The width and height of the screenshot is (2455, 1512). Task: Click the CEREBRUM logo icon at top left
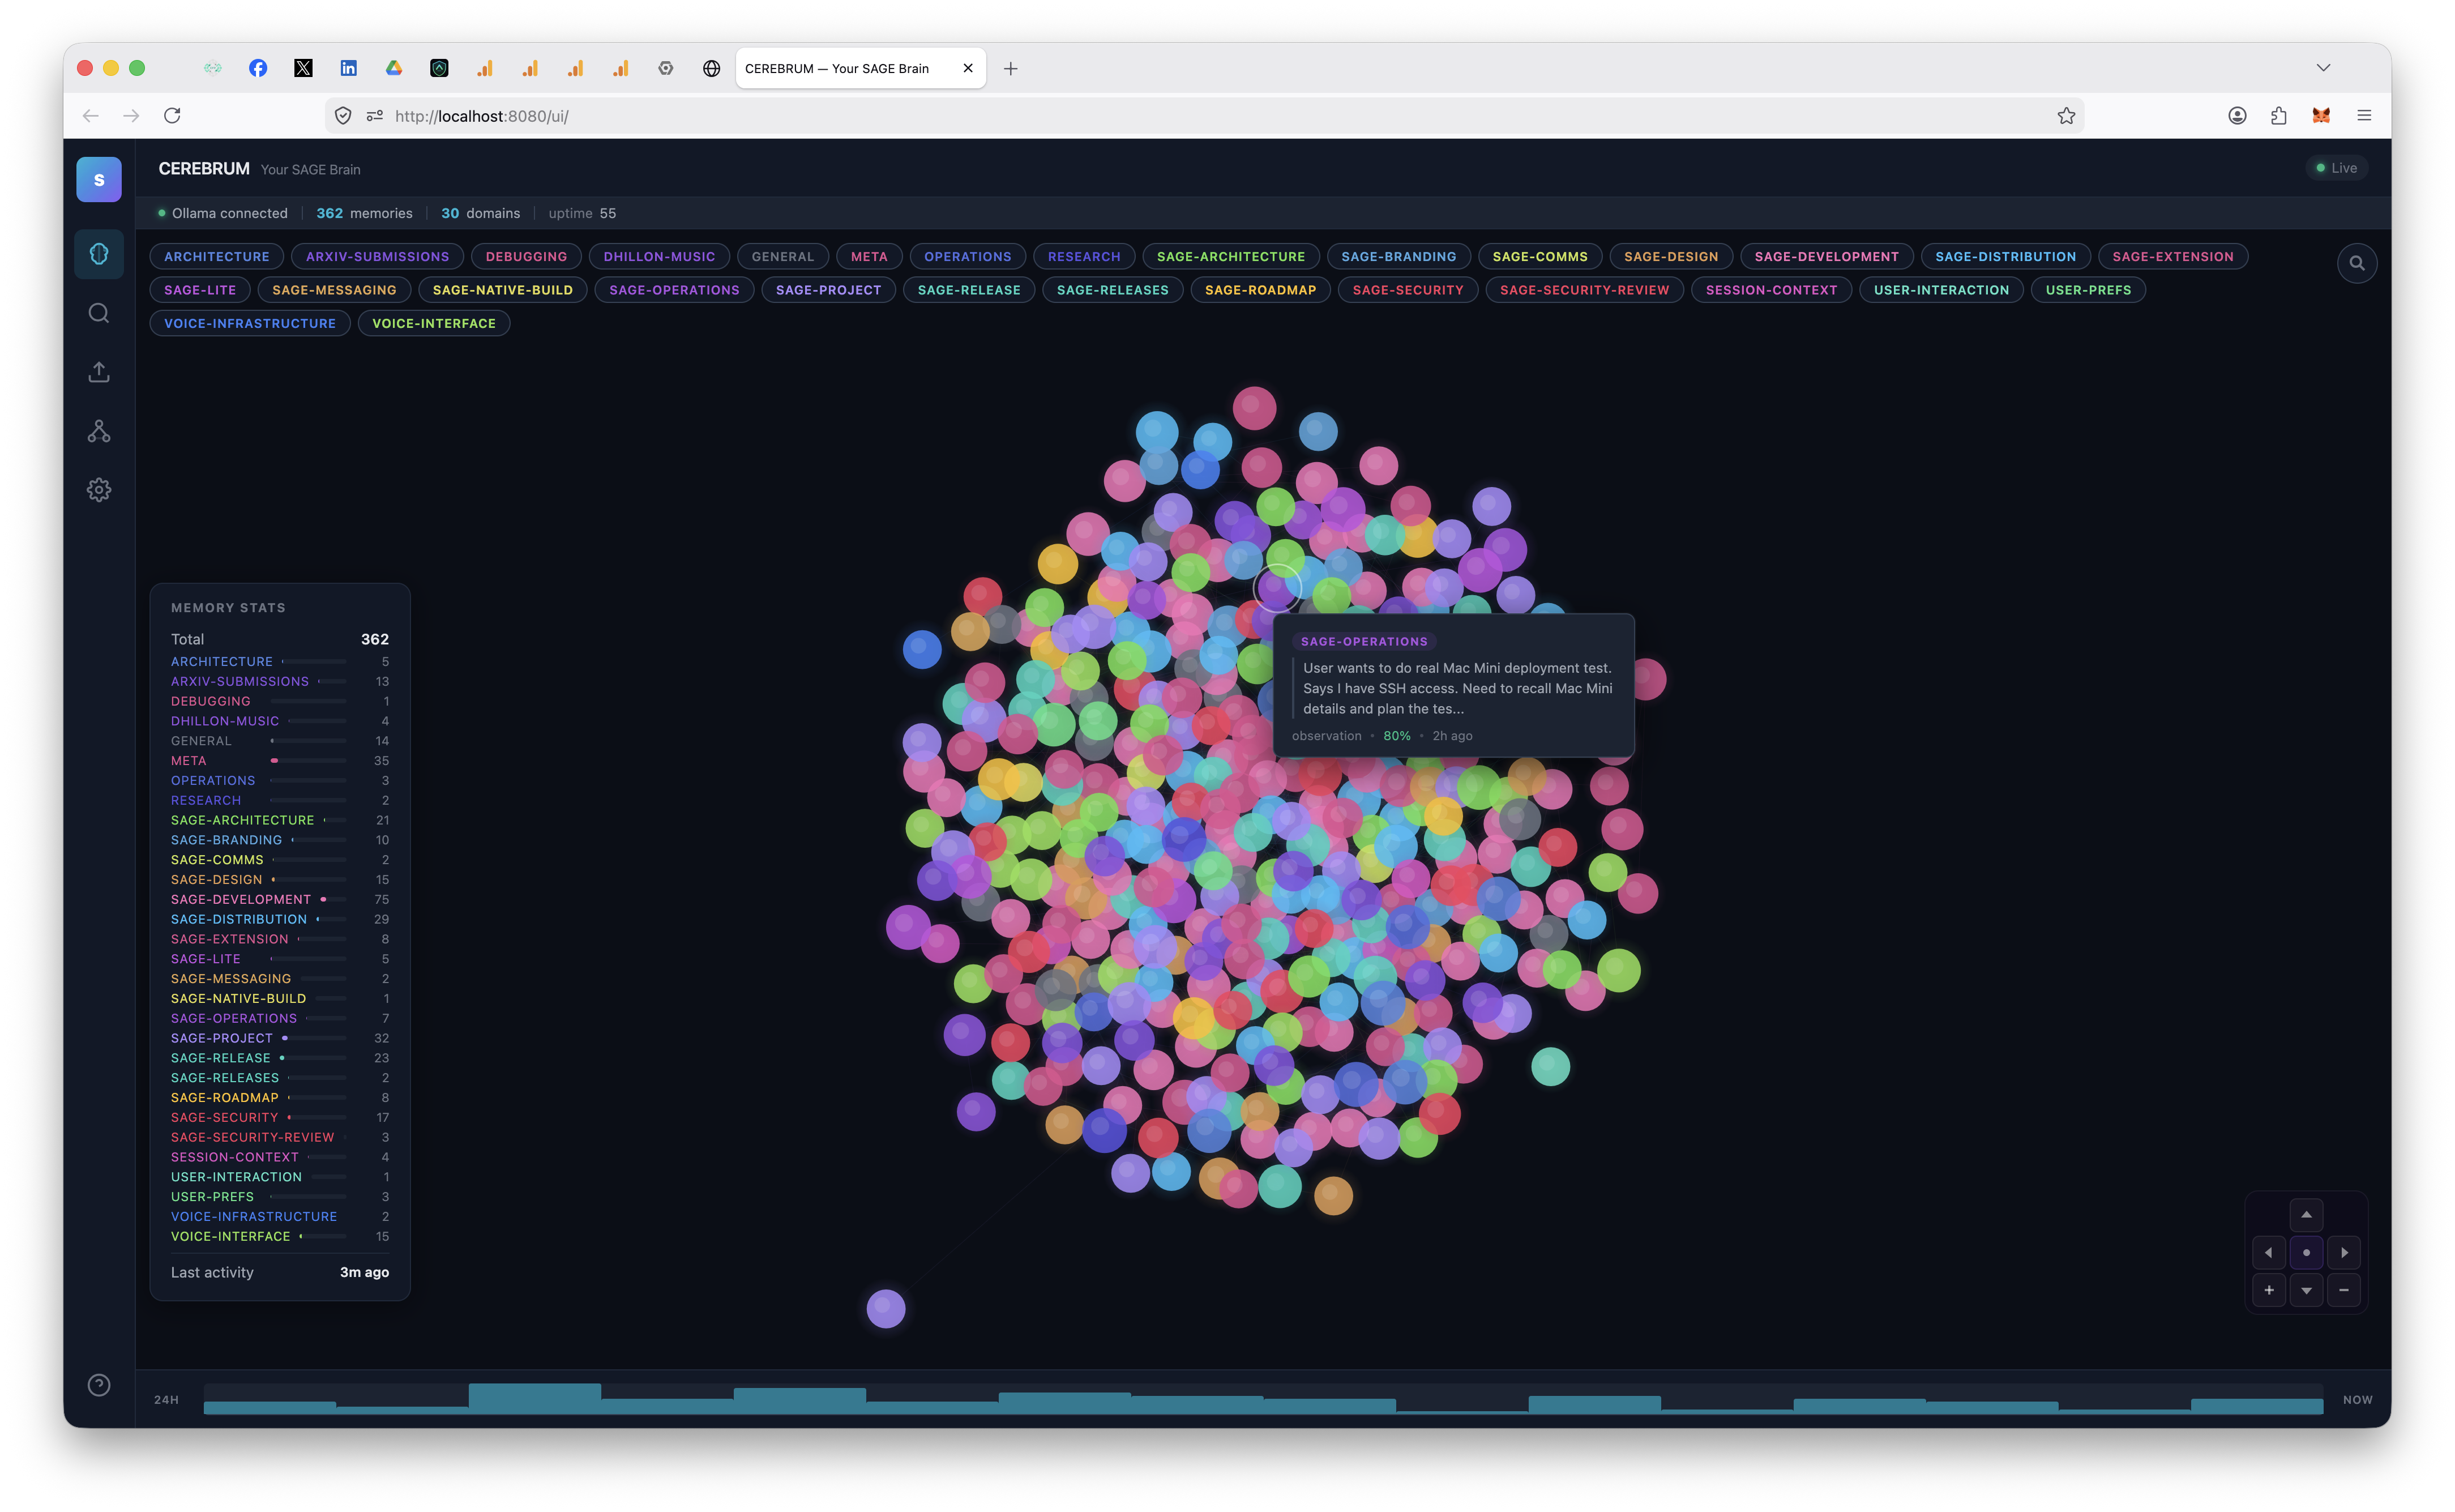pos(98,179)
